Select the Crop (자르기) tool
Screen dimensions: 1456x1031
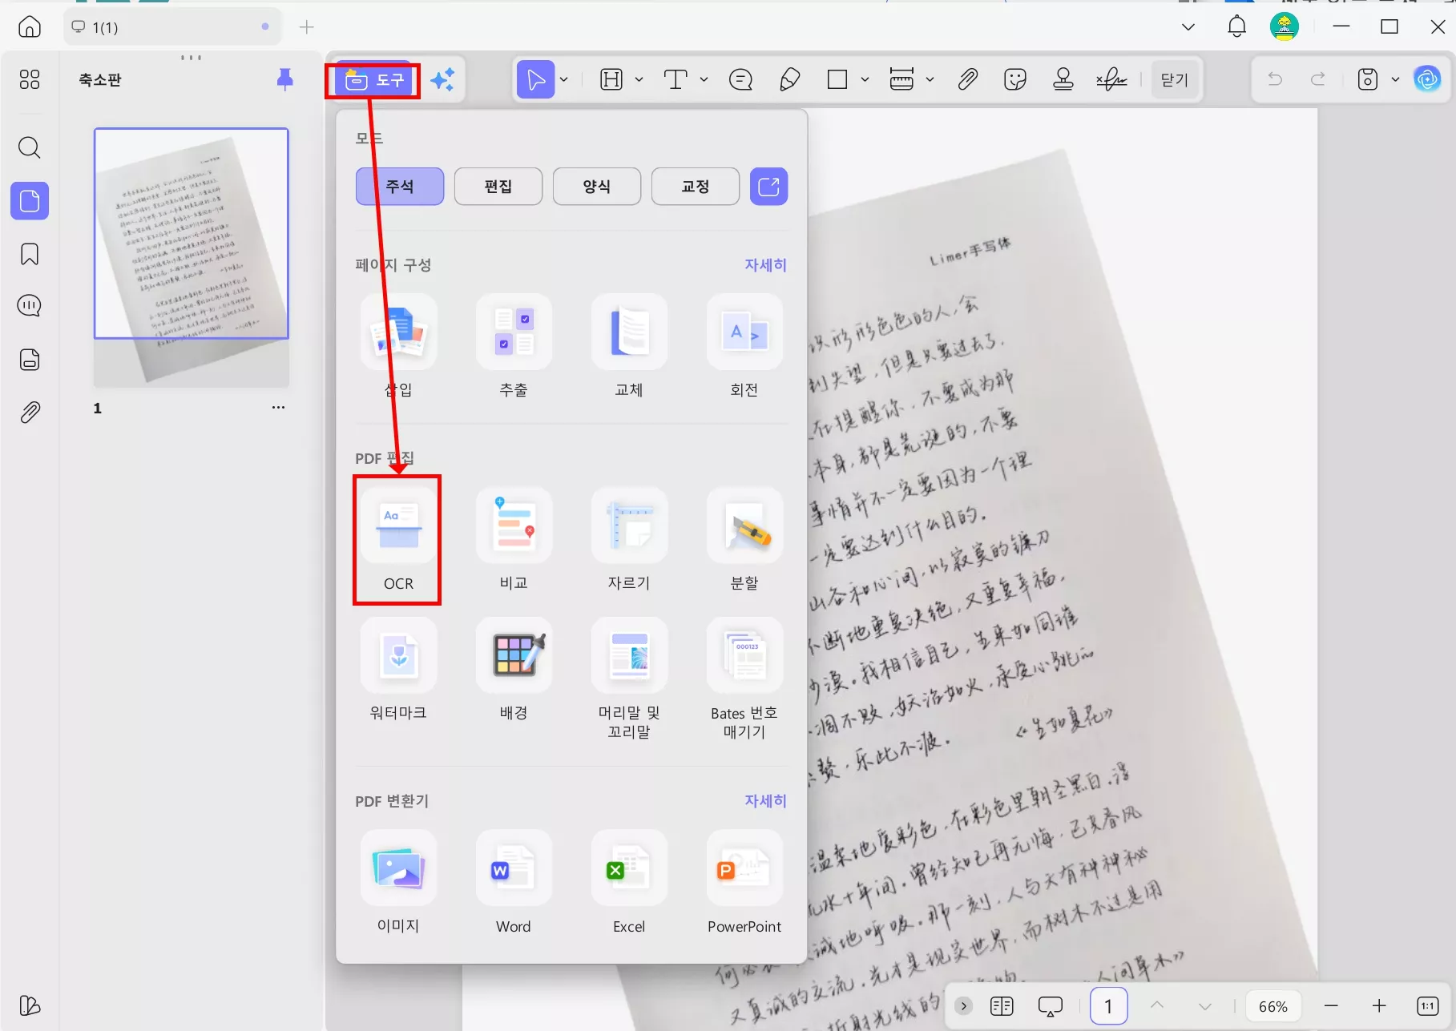pyautogui.click(x=629, y=540)
